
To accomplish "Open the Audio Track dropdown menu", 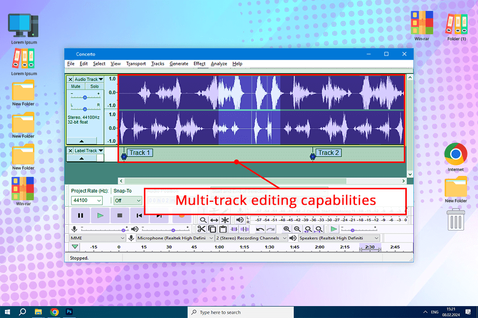I will (x=89, y=79).
